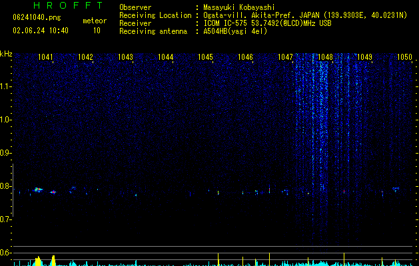Screen dimensions: 419x266
Task: Click the 1041 time axis label
Action: pyautogui.click(x=45, y=57)
